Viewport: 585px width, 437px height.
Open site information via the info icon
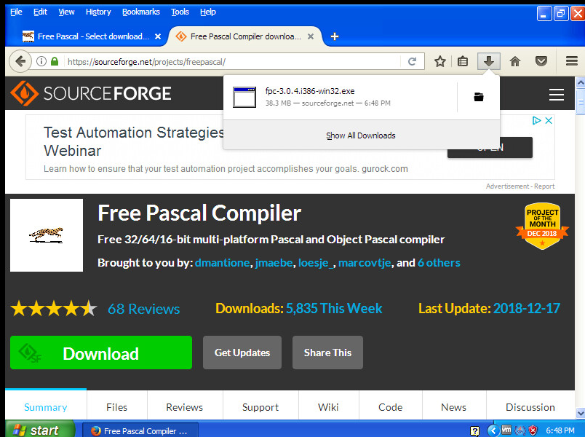pyautogui.click(x=41, y=61)
